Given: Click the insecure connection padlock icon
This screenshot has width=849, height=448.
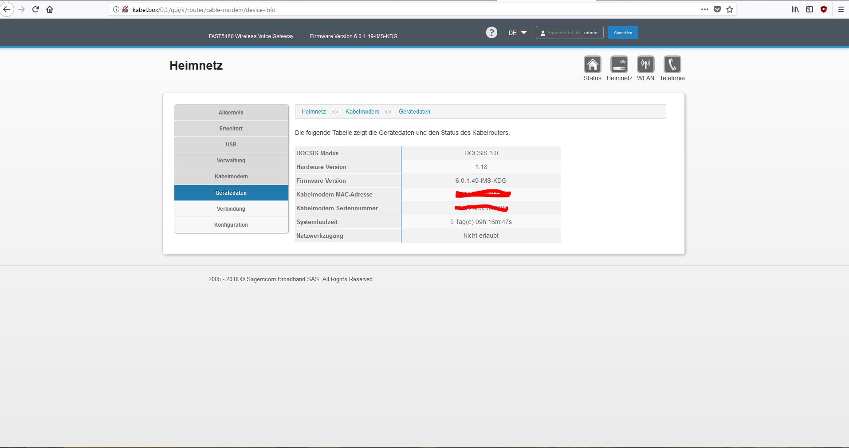Looking at the screenshot, I should coord(125,9).
